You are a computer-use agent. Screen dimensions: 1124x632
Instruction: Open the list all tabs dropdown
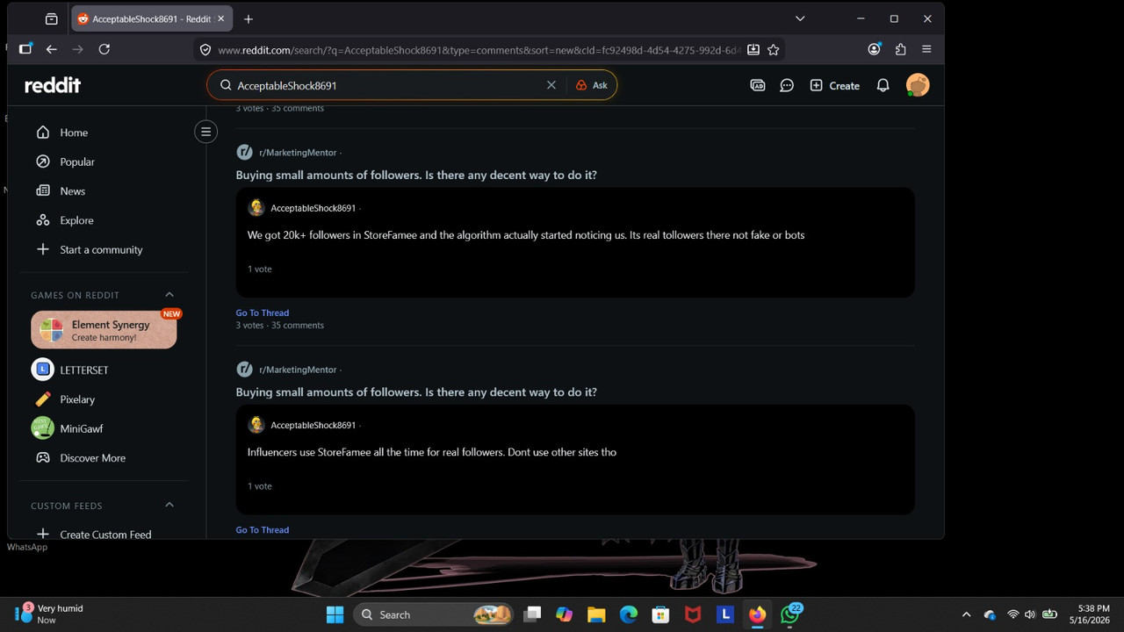pos(800,18)
